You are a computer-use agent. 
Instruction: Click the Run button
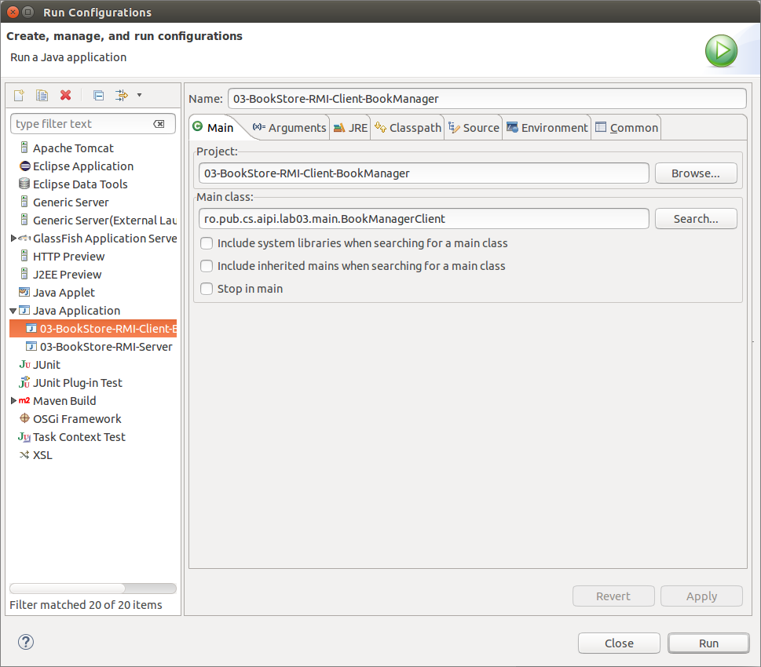[x=708, y=643]
